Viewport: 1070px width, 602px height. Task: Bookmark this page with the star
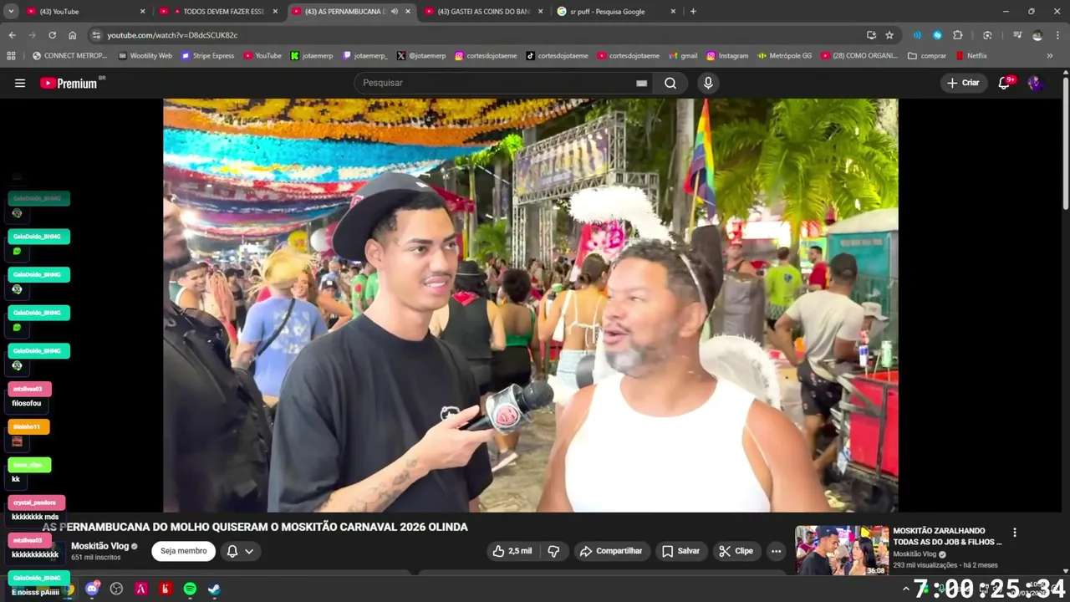(889, 35)
